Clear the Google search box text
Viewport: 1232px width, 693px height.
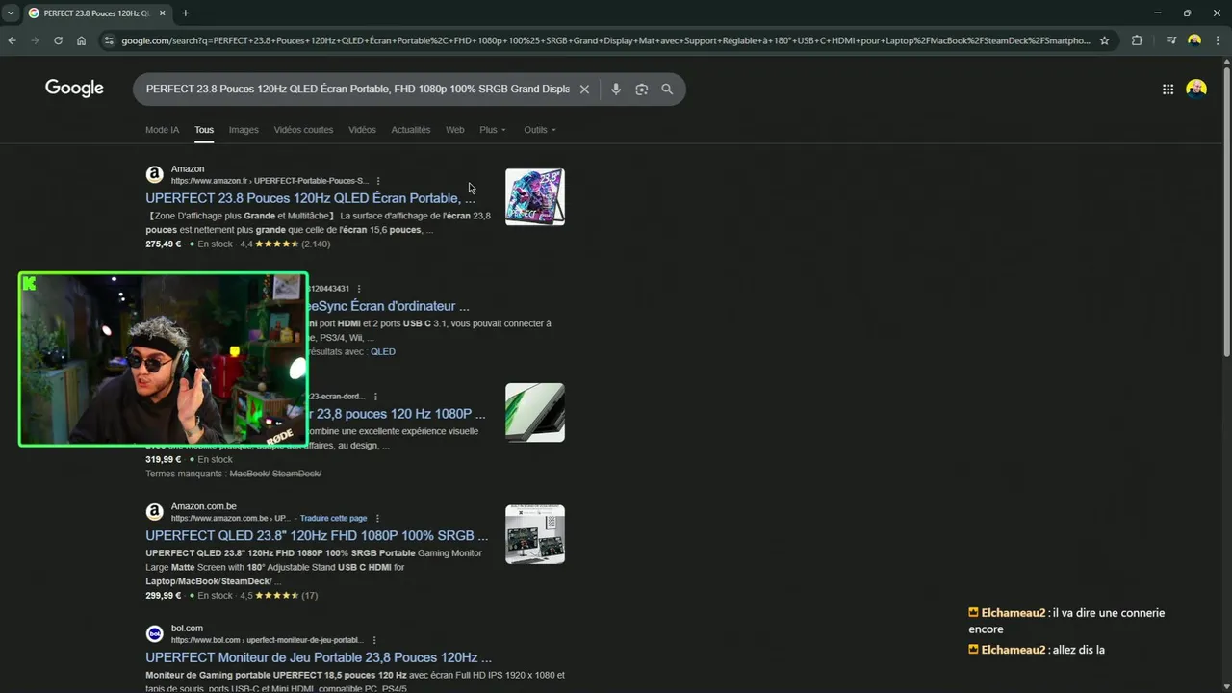(584, 90)
